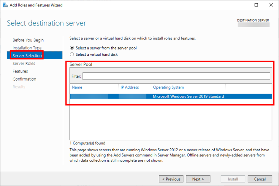Click the Server Pool label
279x186 pixels.
81,64
